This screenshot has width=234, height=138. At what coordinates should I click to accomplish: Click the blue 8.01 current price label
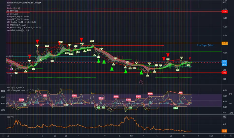click(224, 61)
